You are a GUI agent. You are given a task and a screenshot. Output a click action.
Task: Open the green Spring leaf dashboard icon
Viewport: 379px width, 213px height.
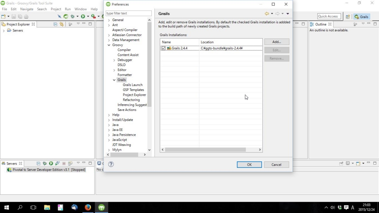click(66, 16)
